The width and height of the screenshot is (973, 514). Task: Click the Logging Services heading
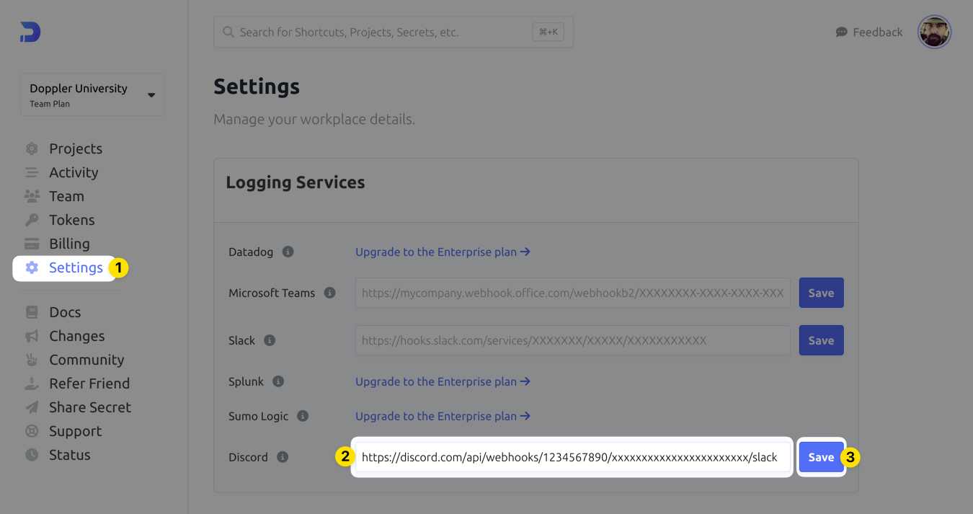pos(296,182)
